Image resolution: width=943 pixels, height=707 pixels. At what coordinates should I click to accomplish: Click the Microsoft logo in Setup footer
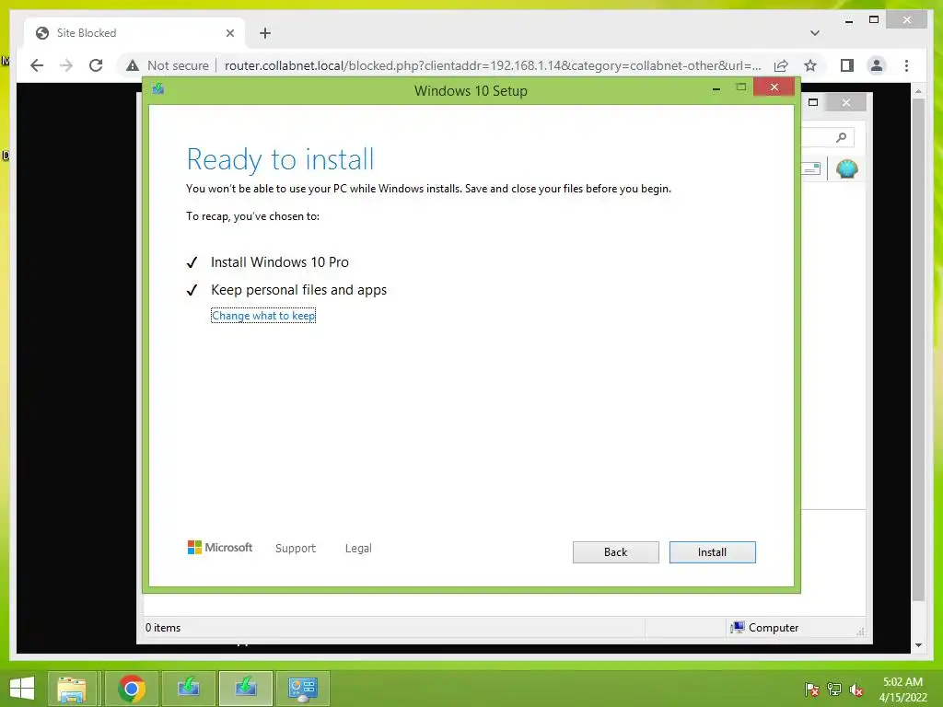coord(220,547)
